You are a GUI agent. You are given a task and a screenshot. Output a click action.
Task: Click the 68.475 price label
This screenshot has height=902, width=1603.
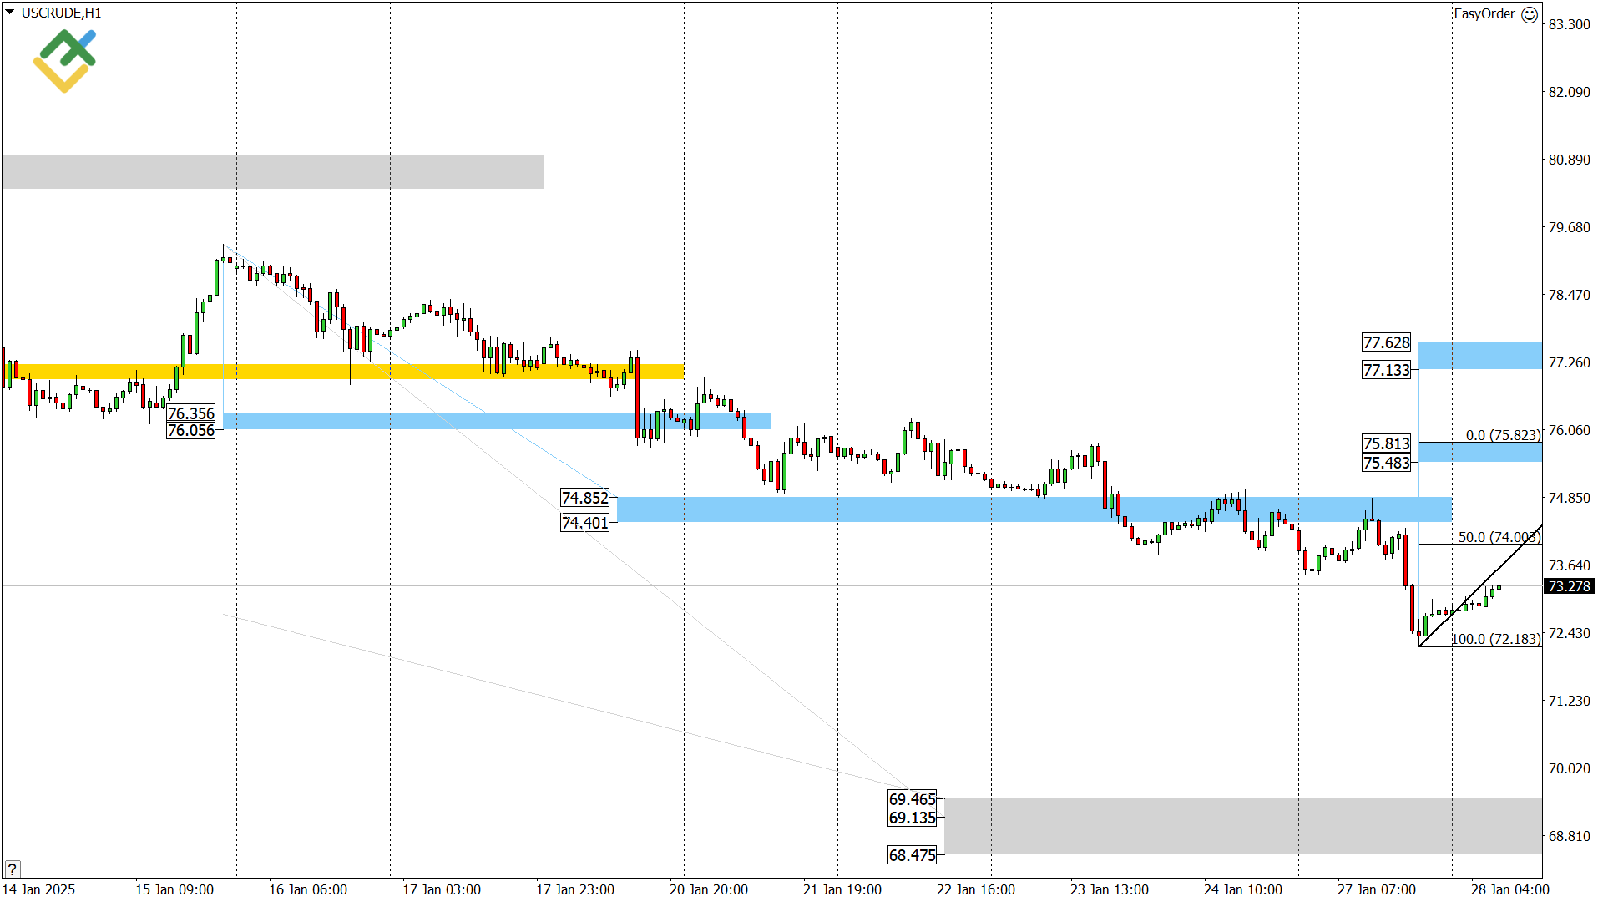click(x=912, y=855)
